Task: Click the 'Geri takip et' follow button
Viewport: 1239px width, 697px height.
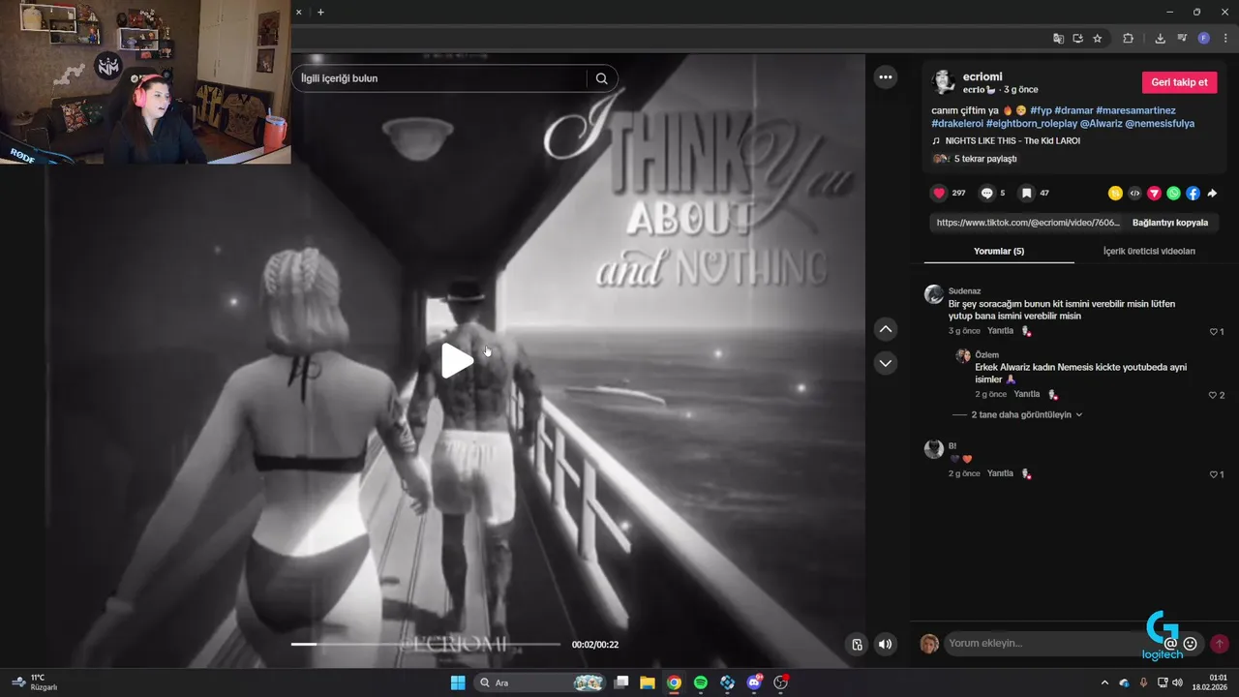Action: [x=1179, y=82]
